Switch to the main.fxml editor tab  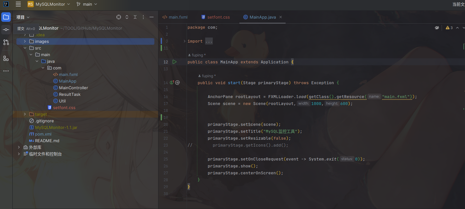pos(175,17)
